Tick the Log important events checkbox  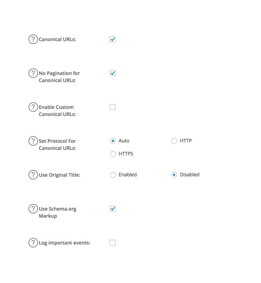tap(113, 243)
